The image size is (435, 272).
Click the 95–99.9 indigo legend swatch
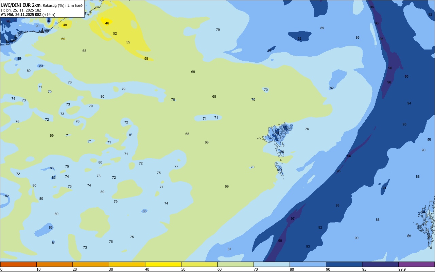pos(380,264)
